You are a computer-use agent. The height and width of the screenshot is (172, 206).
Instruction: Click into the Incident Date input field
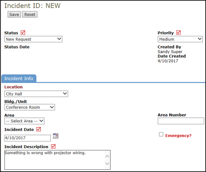click(27, 138)
